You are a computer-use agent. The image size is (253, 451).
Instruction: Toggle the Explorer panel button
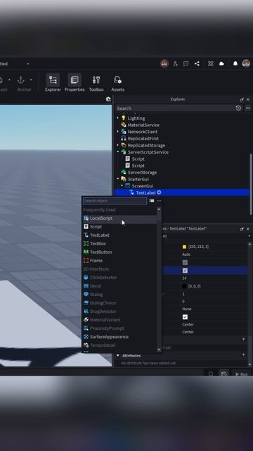pyautogui.click(x=53, y=83)
